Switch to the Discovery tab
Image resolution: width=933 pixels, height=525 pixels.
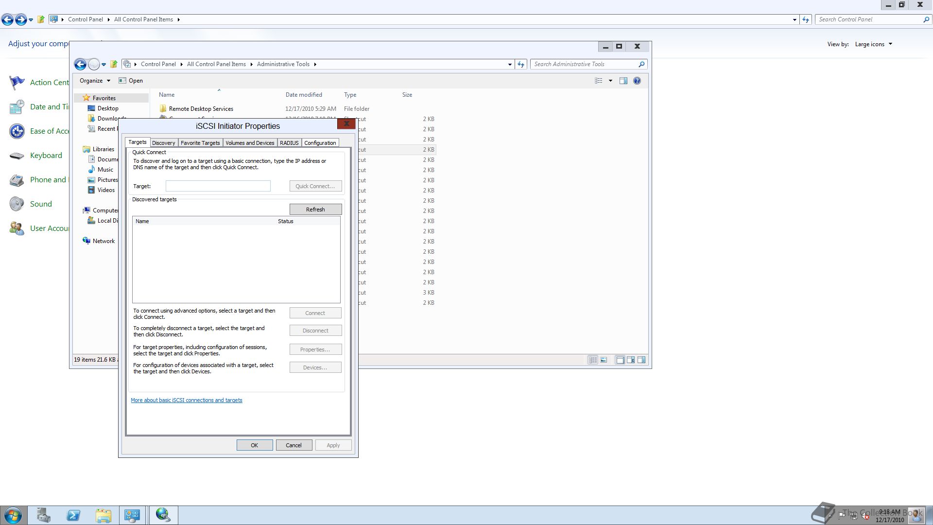coord(163,143)
